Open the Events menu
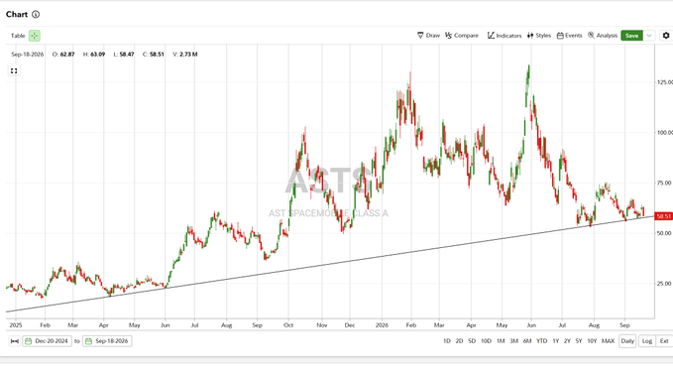This screenshot has width=673, height=374. coord(569,35)
